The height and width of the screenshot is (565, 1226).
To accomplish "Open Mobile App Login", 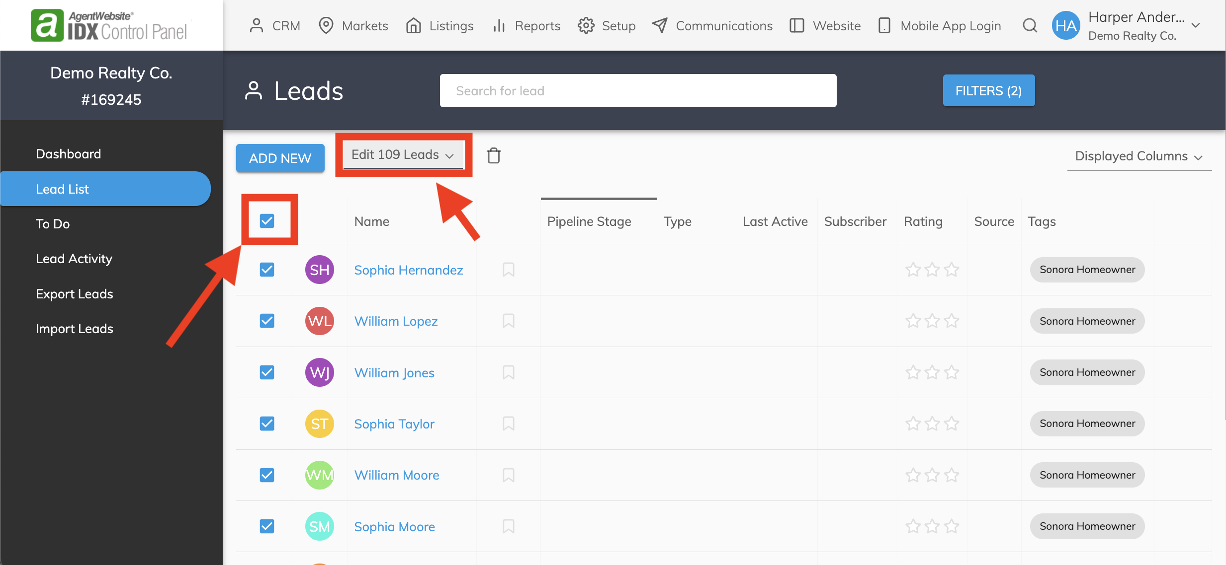I will point(939,26).
